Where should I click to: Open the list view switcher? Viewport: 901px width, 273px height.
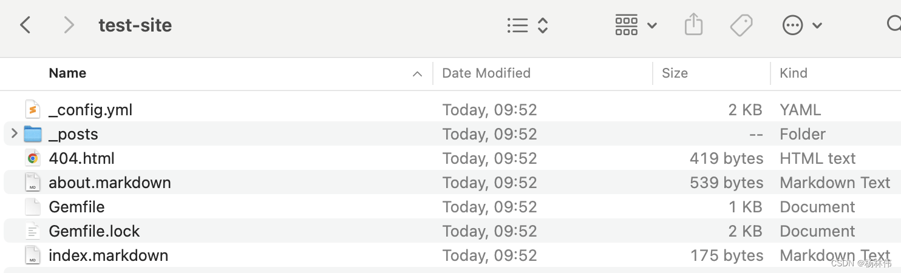point(527,25)
